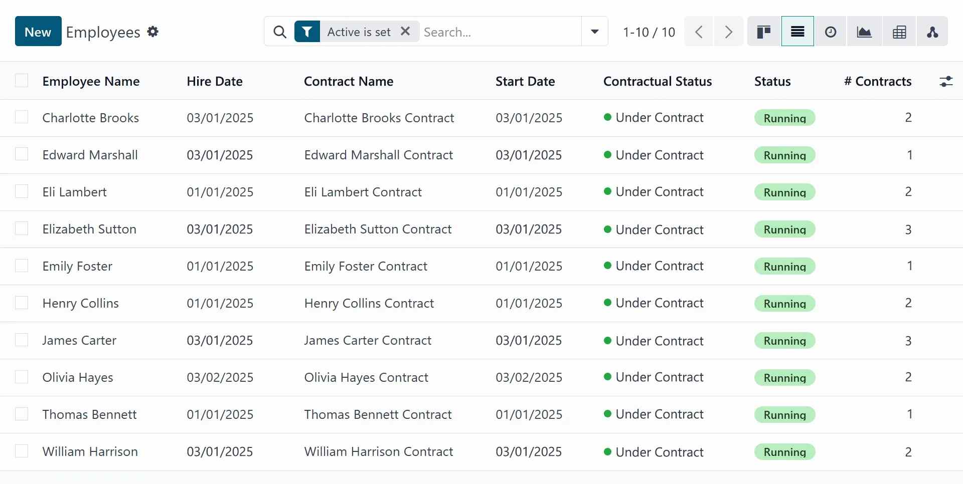Sort by Contractual Status column header
Screen dimensions: 963x484
pos(658,81)
